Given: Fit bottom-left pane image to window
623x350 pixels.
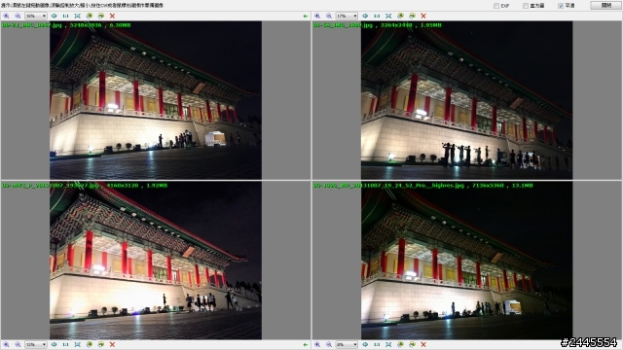Looking at the screenshot, I should (78, 344).
